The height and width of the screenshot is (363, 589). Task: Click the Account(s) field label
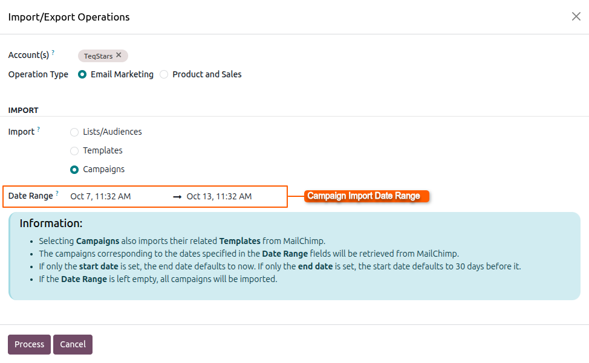tap(28, 55)
